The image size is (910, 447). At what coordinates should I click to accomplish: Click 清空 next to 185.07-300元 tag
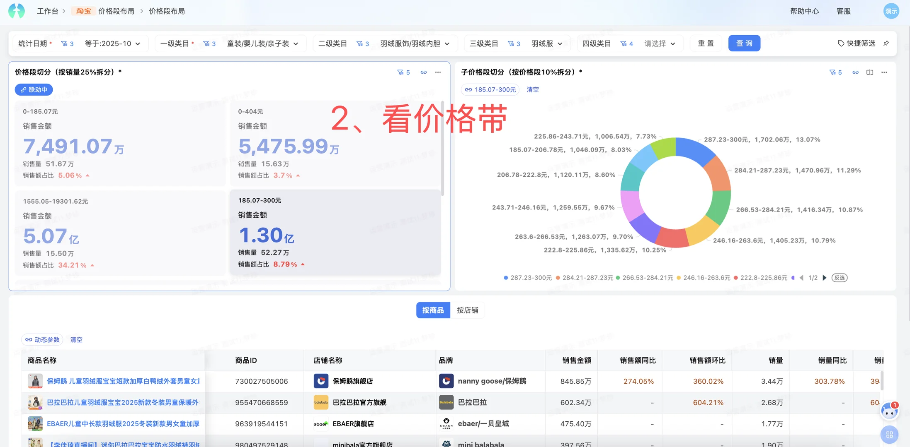pyautogui.click(x=533, y=90)
